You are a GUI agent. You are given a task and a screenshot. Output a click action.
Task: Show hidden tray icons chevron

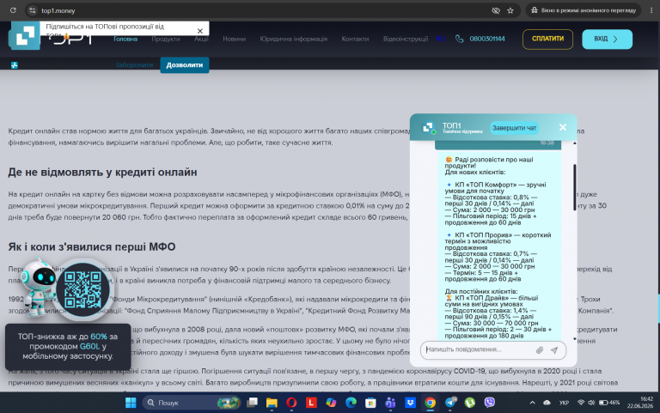pyautogui.click(x=532, y=403)
